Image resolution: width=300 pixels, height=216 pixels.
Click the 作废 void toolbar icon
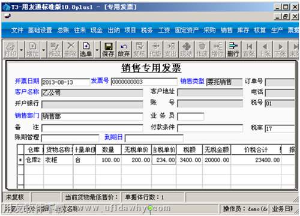pyautogui.click(x=202, y=50)
